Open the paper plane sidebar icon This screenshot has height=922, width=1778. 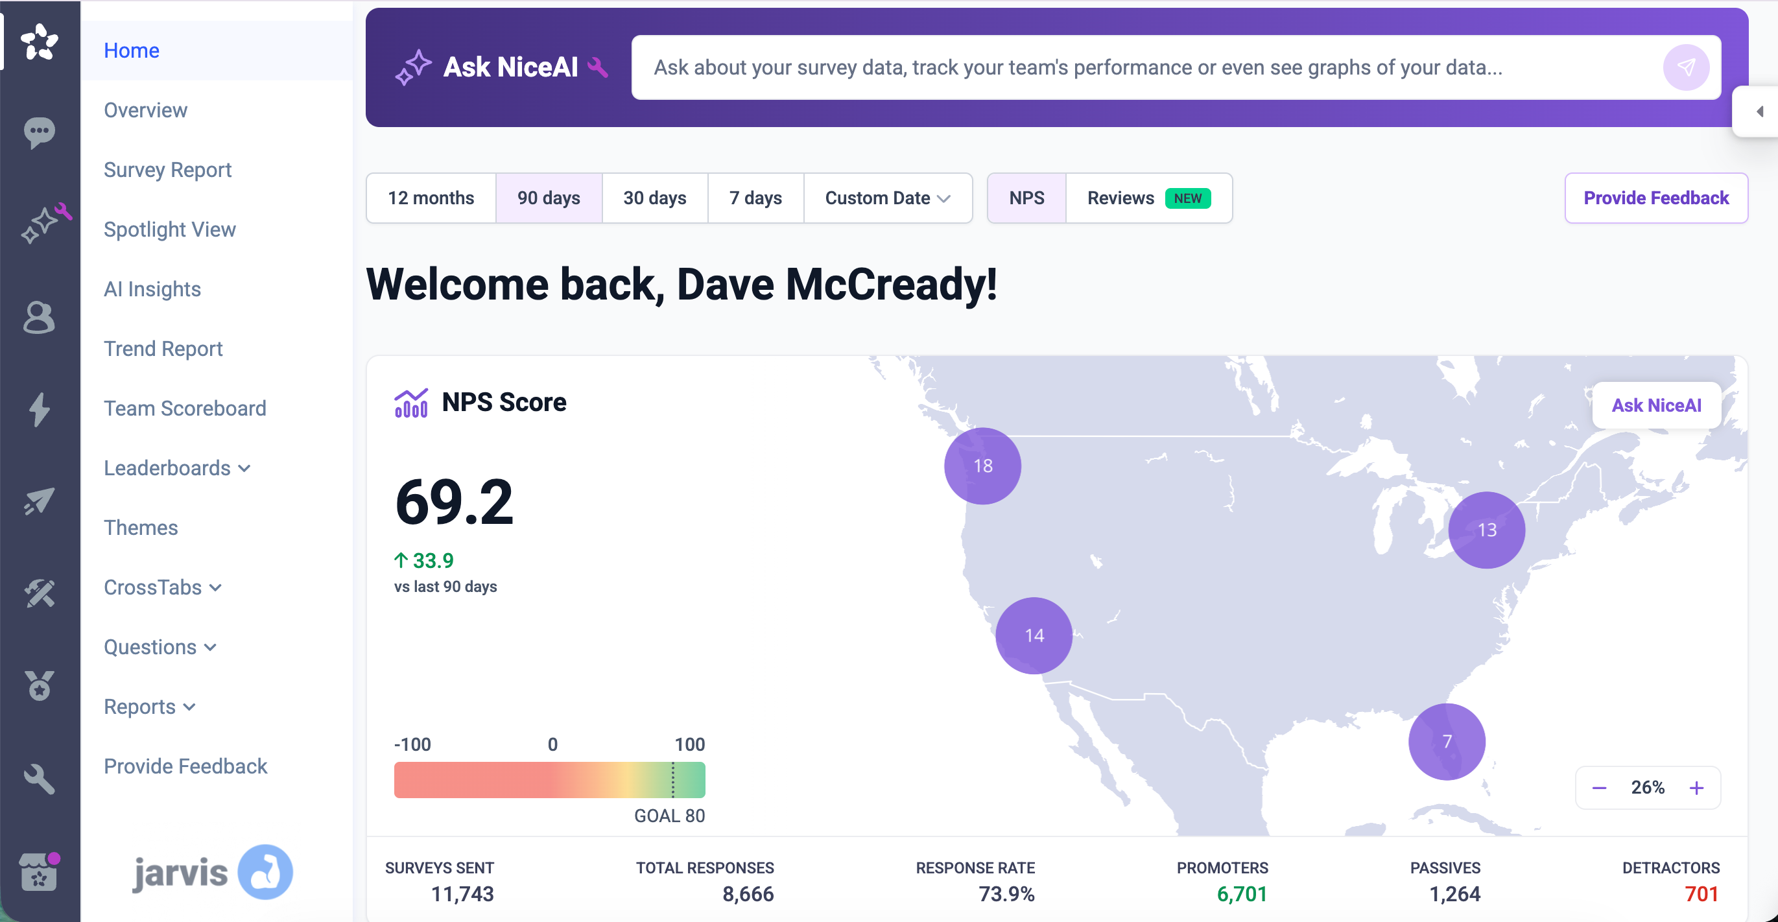[40, 502]
